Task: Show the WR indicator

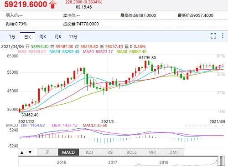Action: coord(152,152)
